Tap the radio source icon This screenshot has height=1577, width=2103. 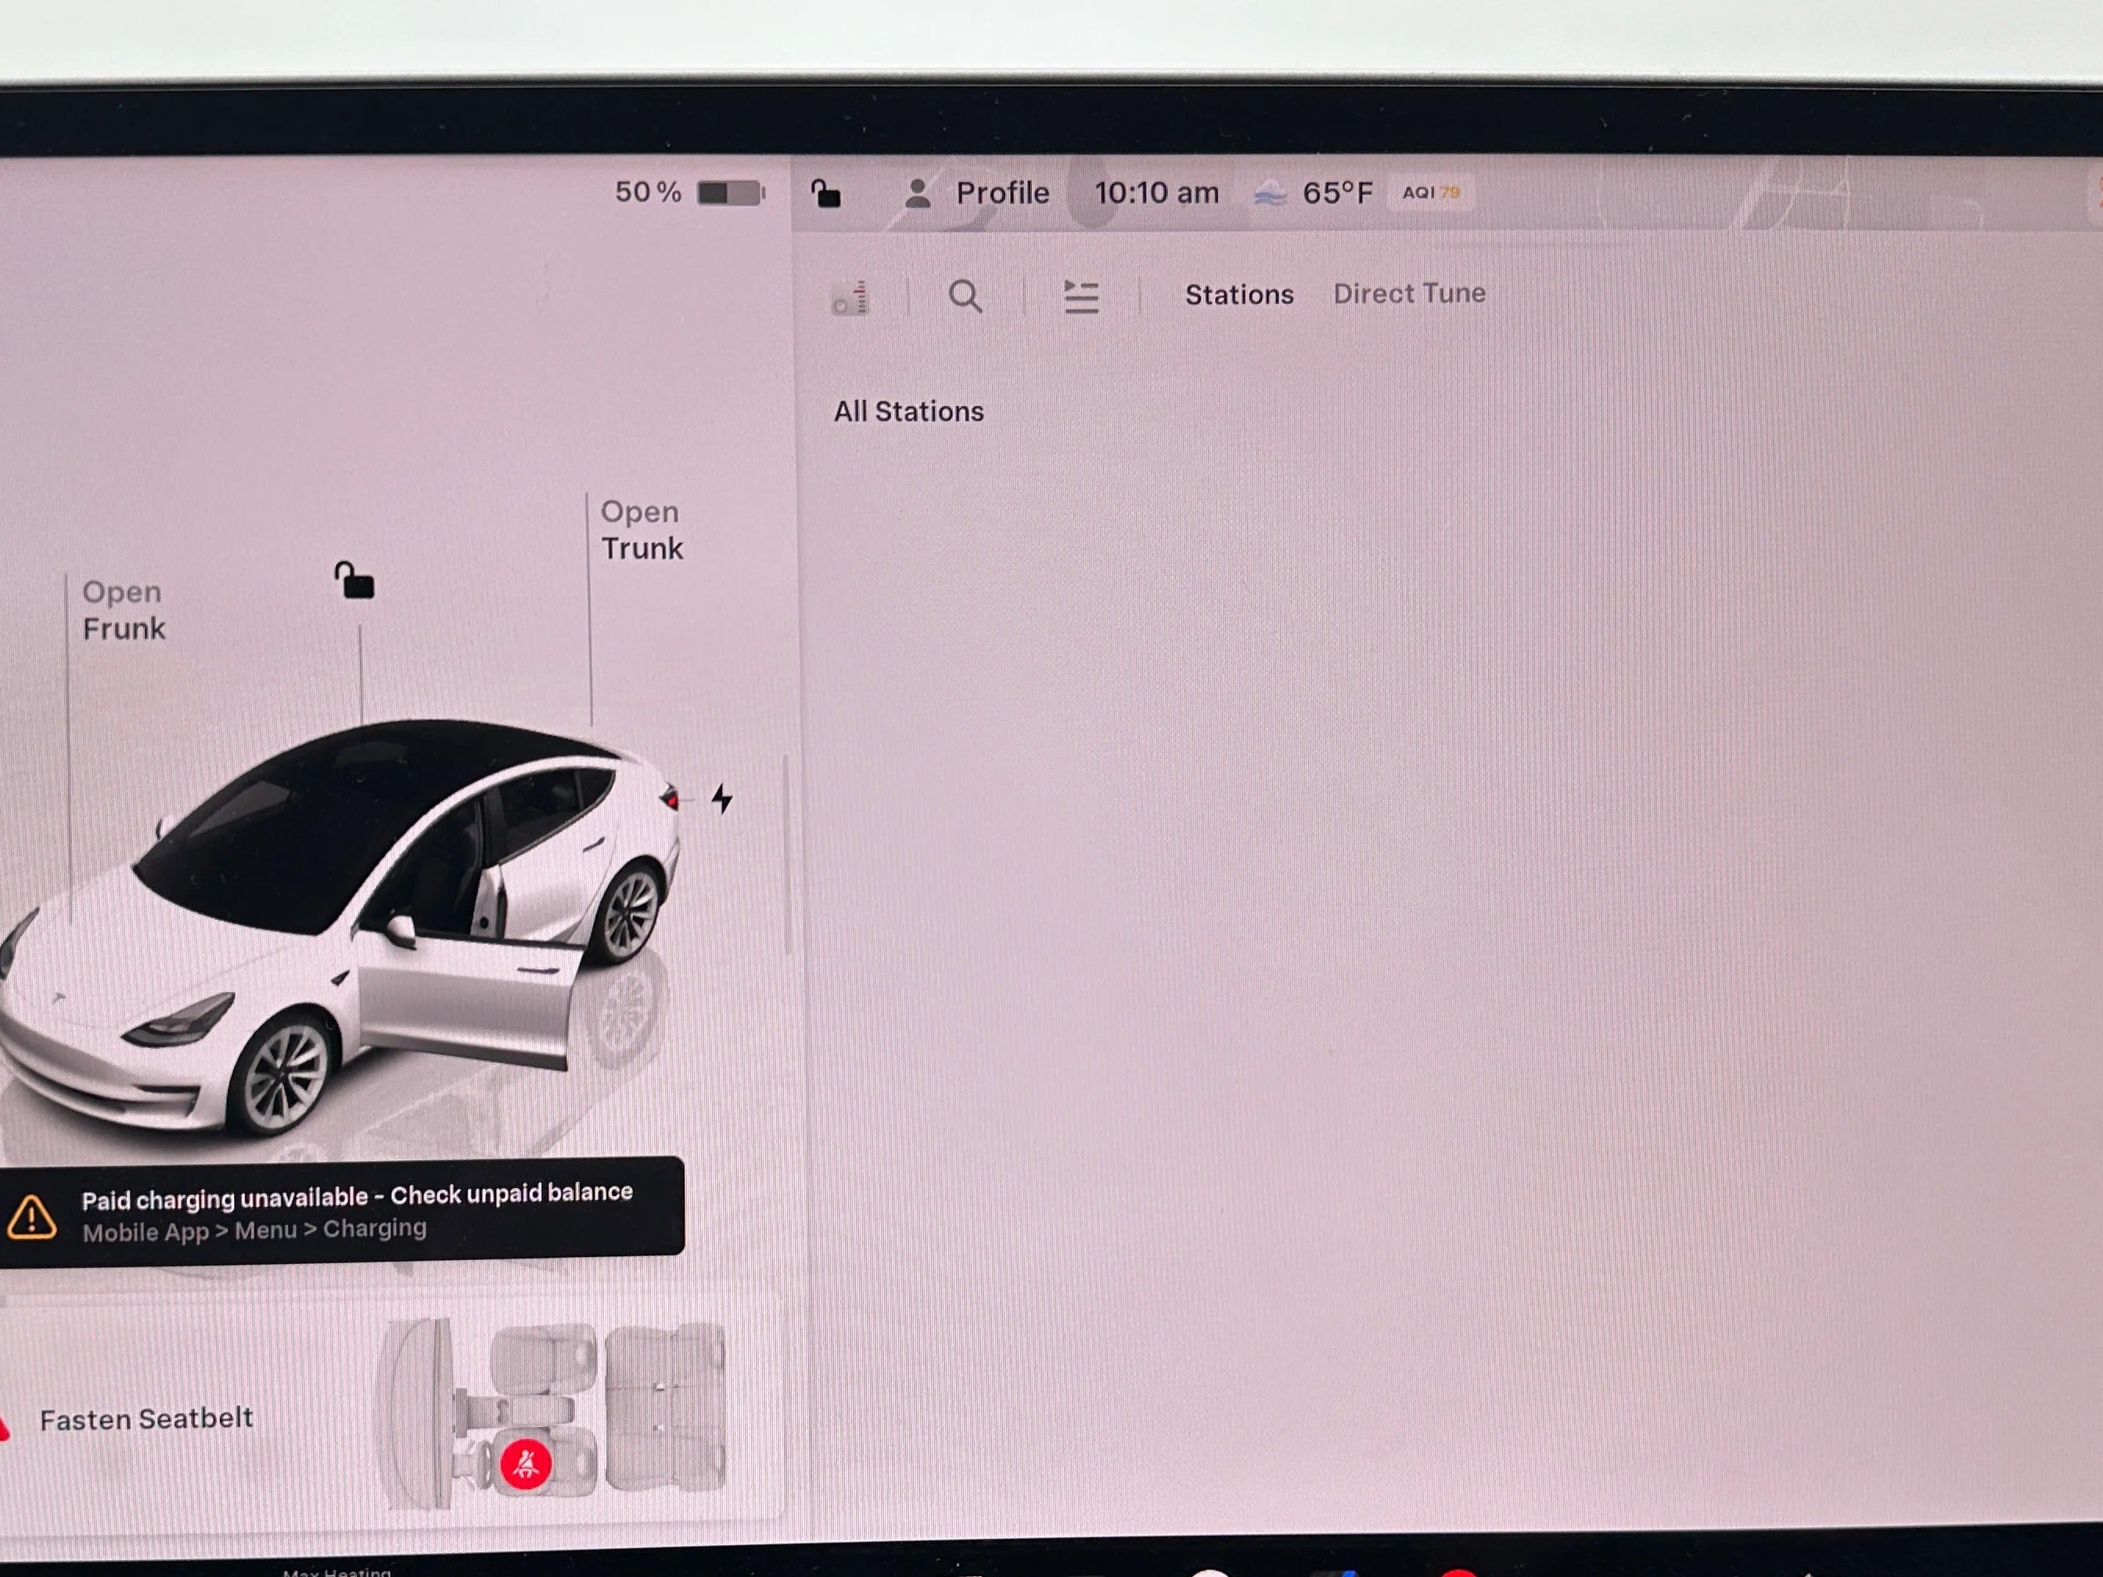click(851, 297)
